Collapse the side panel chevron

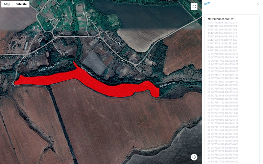pyautogui.click(x=258, y=4)
